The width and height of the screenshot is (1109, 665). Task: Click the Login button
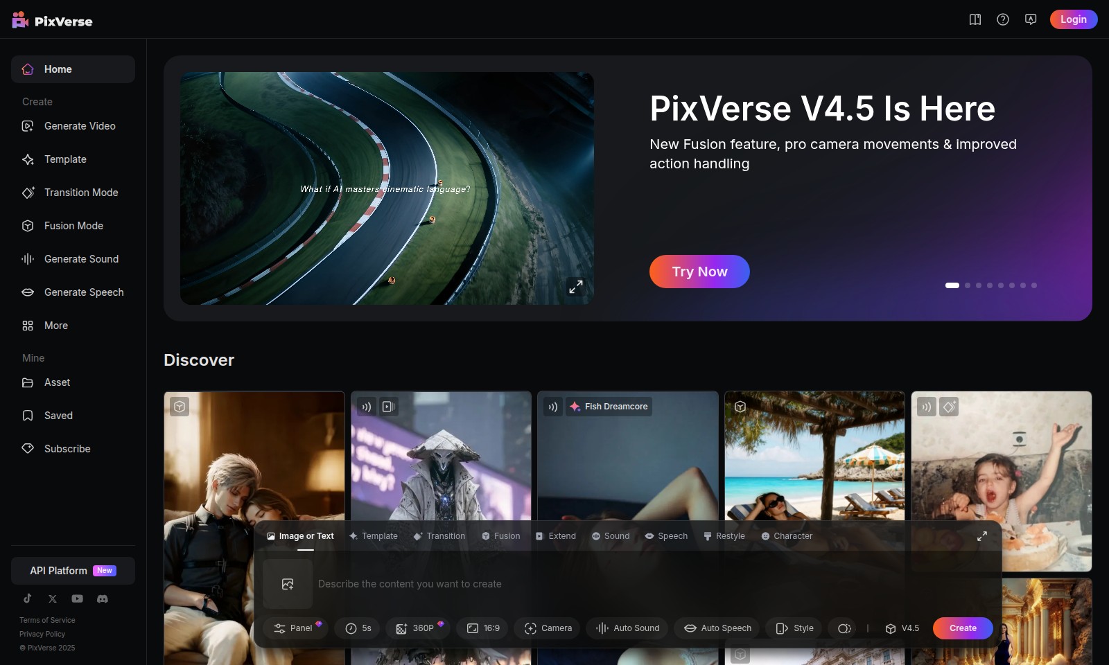click(x=1073, y=19)
